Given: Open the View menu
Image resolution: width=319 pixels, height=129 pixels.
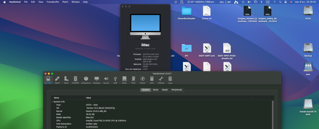Looking at the screenshot, I should click(x=41, y=2).
